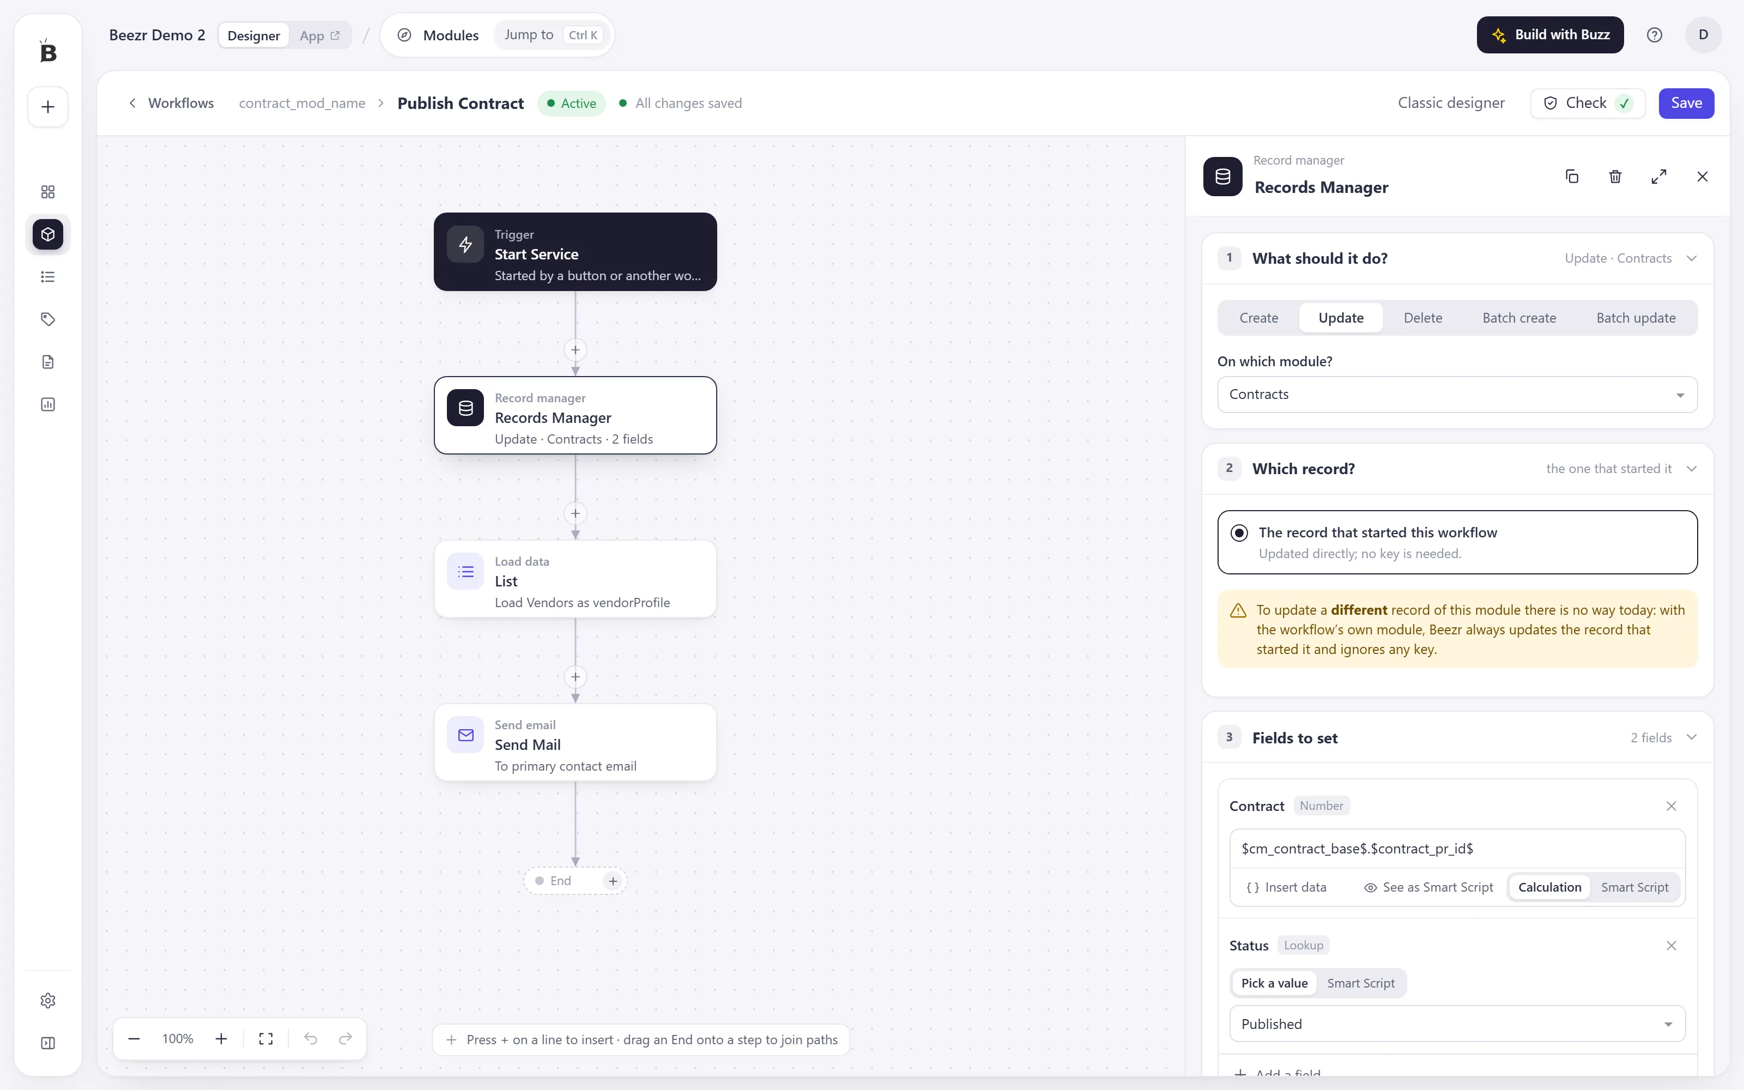Select the Batch create operation tab
Screen dimensions: 1744x1090
[x=1519, y=318]
